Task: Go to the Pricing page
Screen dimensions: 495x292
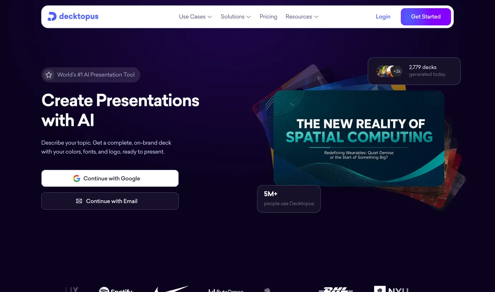Action: (x=268, y=17)
